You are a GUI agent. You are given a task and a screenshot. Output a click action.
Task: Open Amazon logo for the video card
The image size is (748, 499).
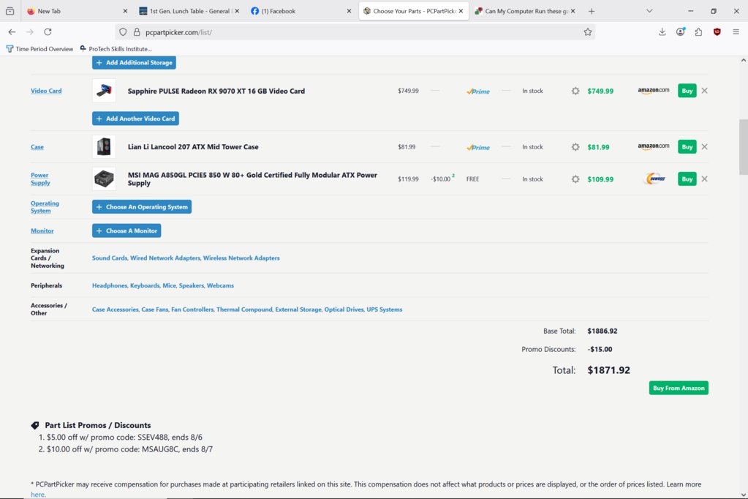tap(654, 91)
